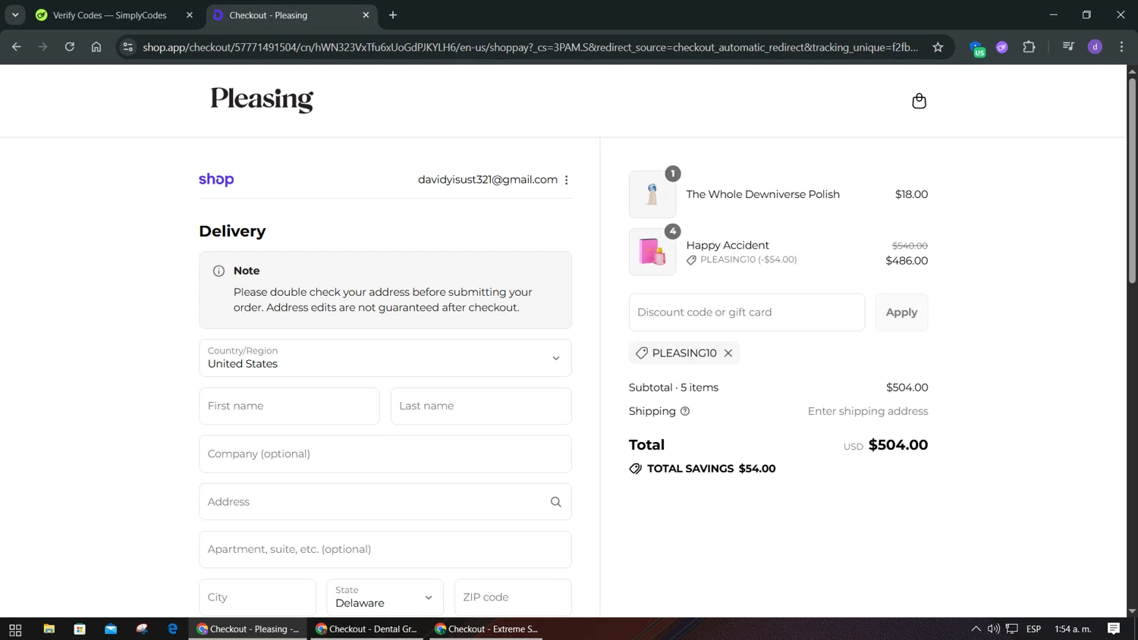Click the Total Savings tag icon
Viewport: 1138px width, 640px height.
(x=636, y=469)
